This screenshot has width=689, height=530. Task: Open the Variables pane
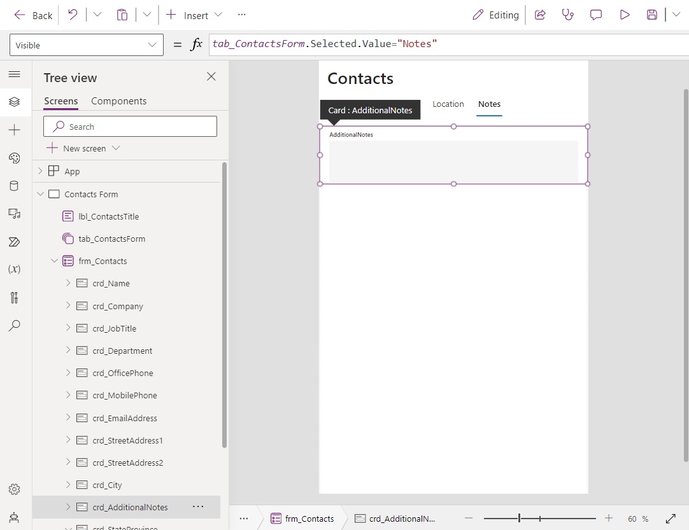pos(14,268)
